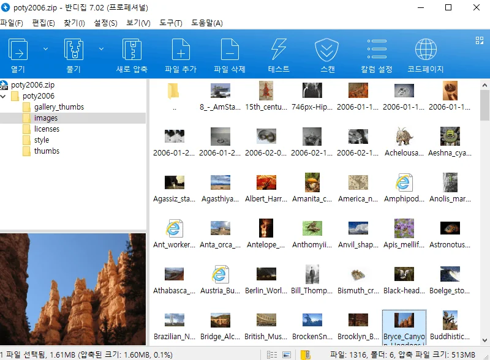Click the toolbar grid layout icon at top right
This screenshot has width=490, height=360.
pos(480,40)
